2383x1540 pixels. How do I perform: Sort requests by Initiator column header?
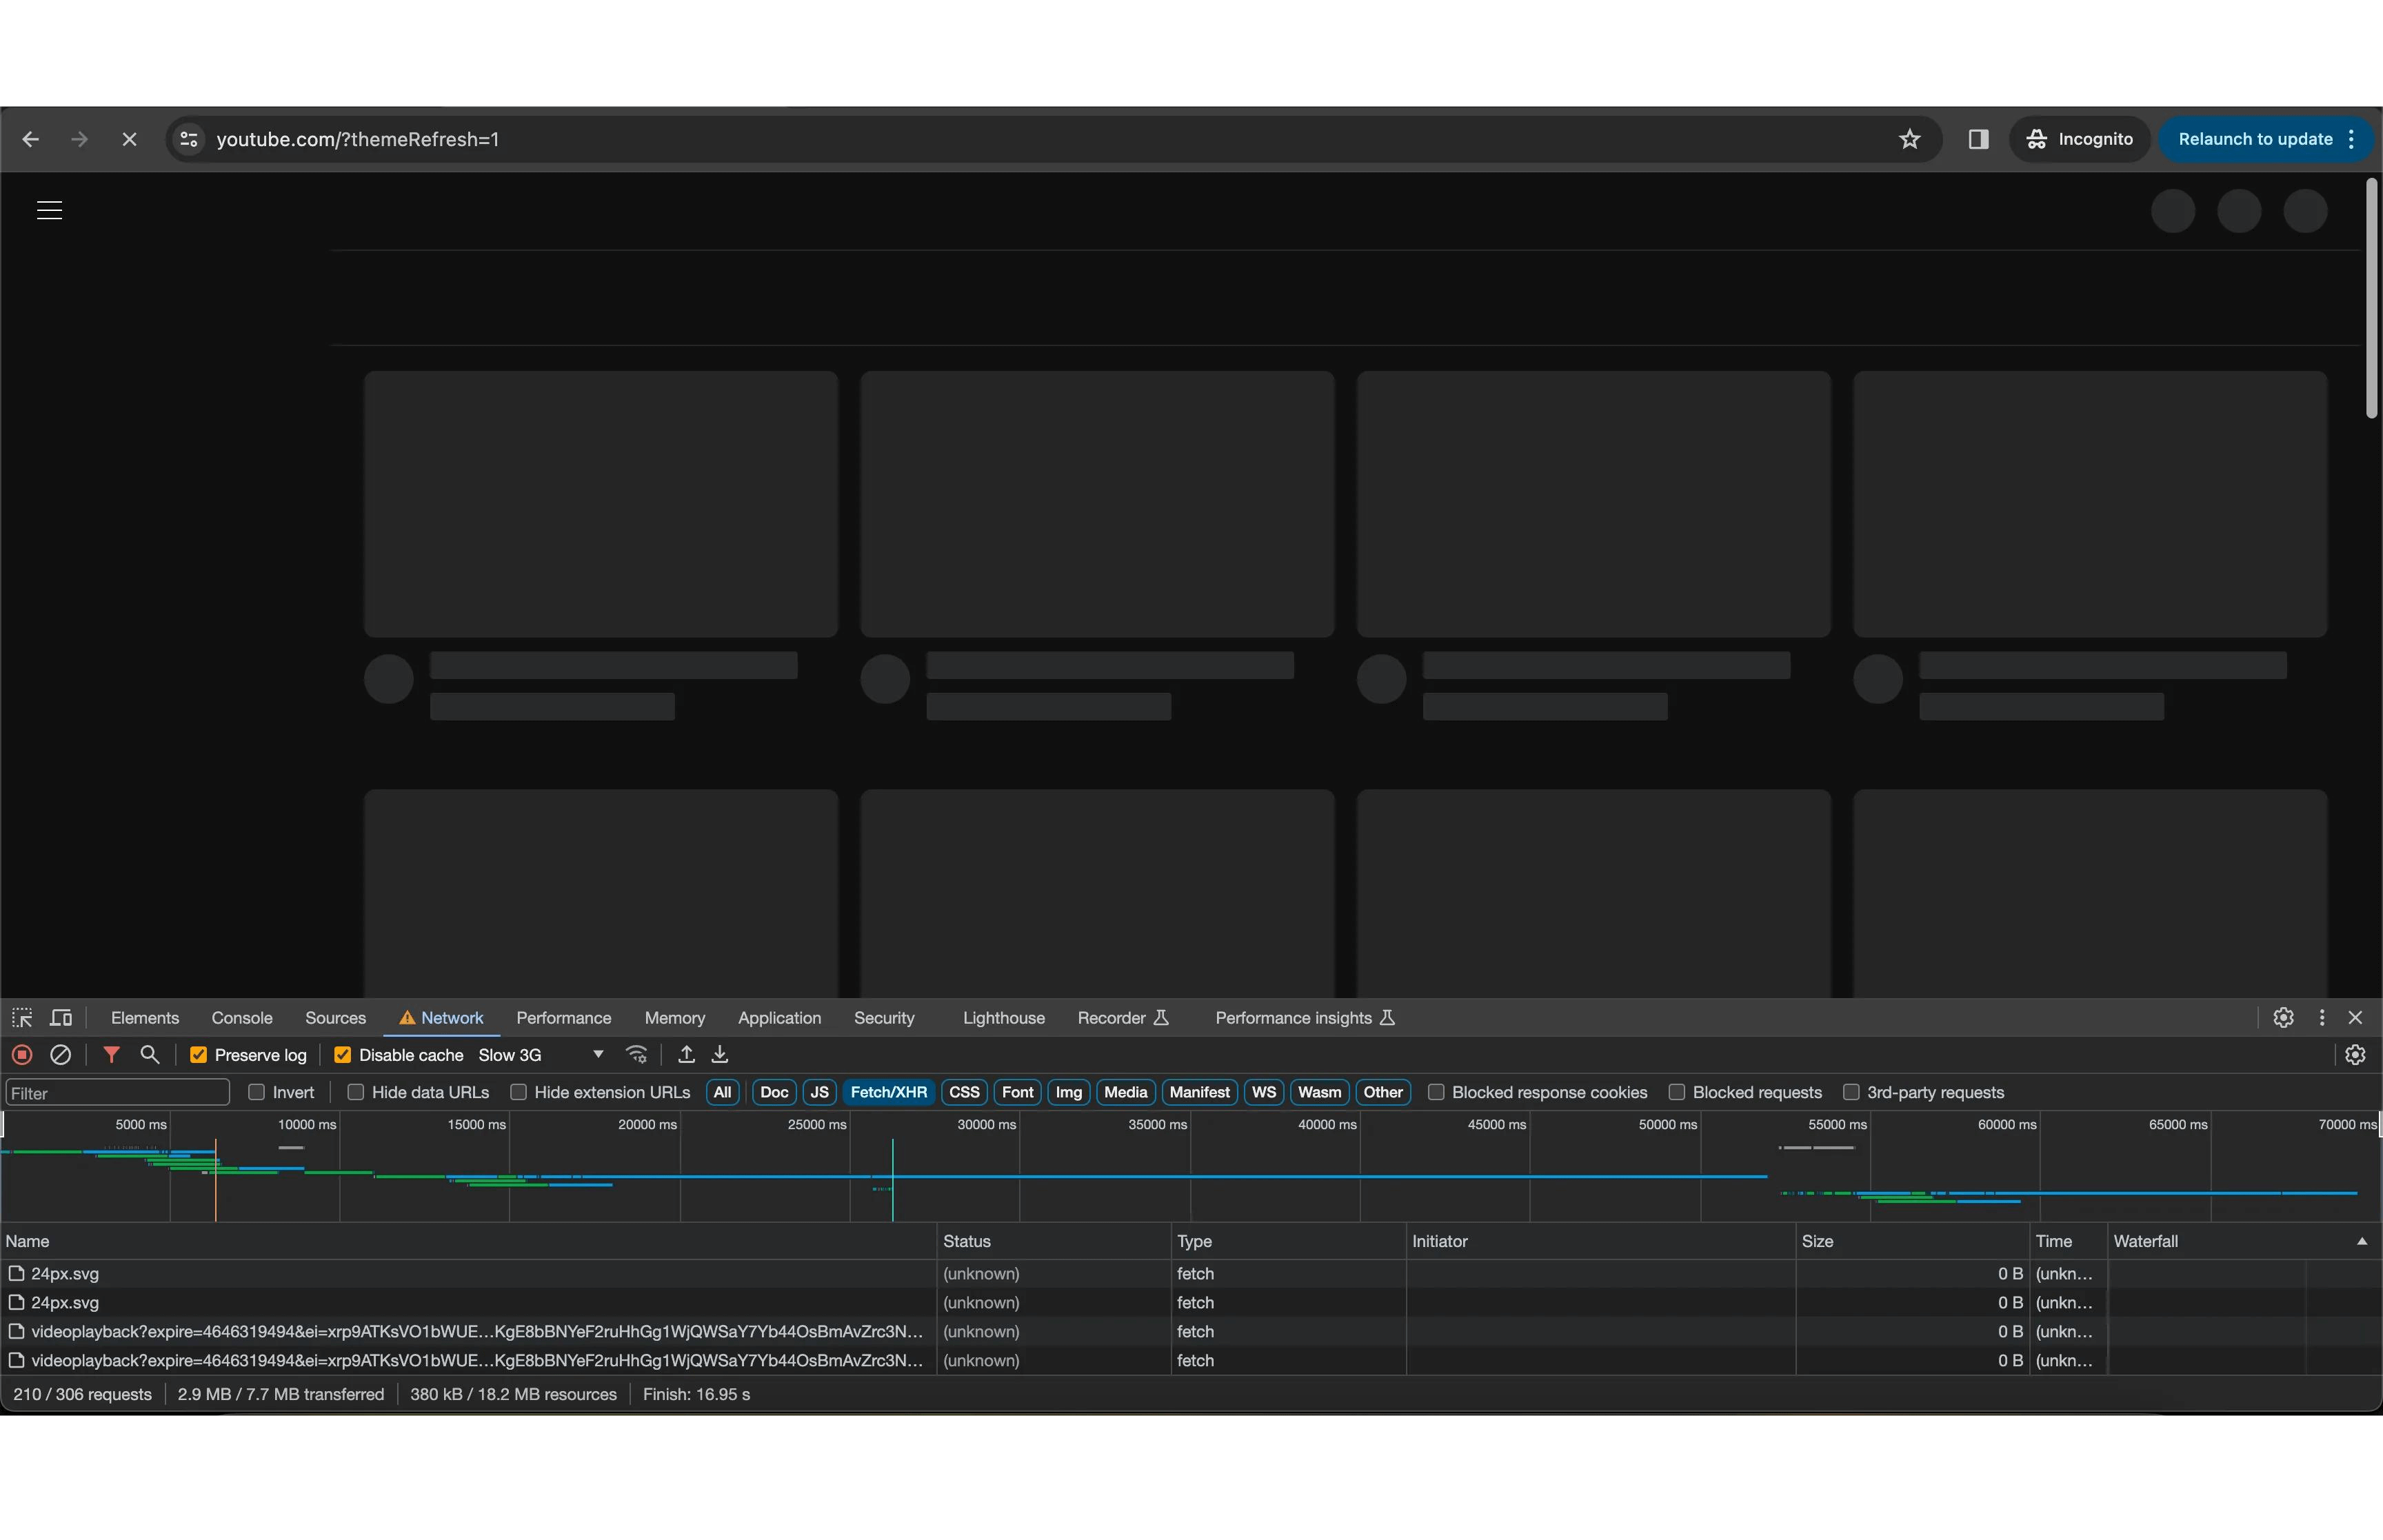[x=1601, y=1241]
